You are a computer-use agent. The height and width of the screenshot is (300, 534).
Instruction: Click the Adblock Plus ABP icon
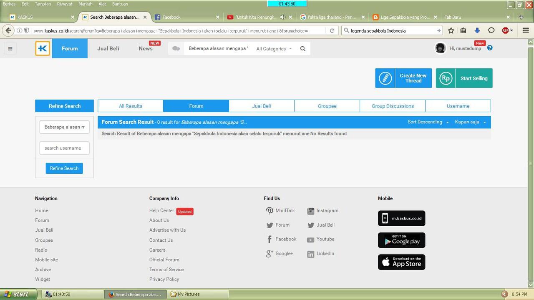(505, 30)
